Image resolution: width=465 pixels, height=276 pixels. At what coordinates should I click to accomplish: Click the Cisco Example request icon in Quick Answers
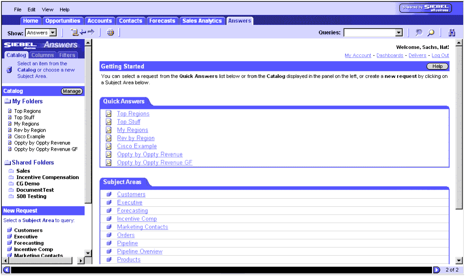click(x=108, y=146)
